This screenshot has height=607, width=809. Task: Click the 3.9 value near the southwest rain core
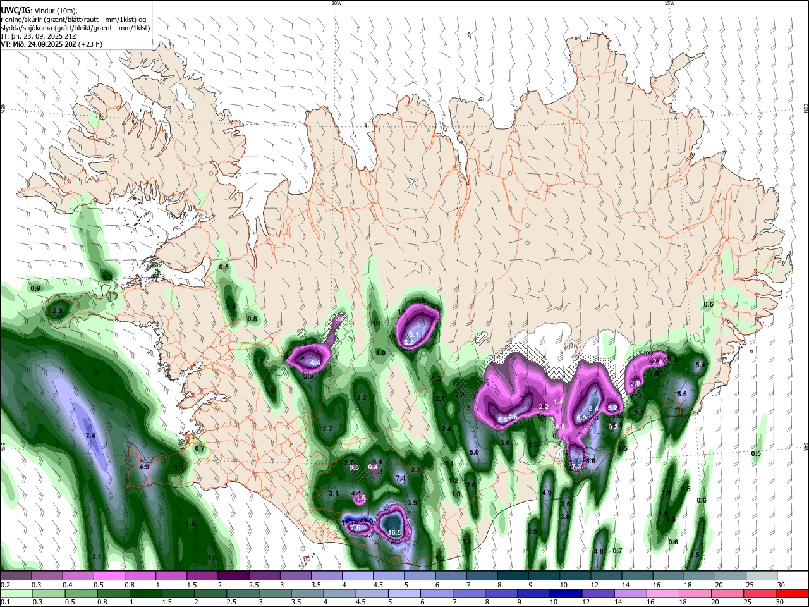tap(412, 503)
